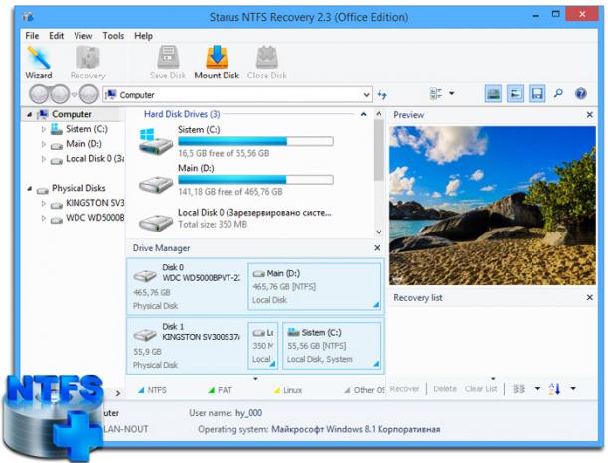608x463 pixels.
Task: Close the Recovery list panel
Action: (590, 298)
